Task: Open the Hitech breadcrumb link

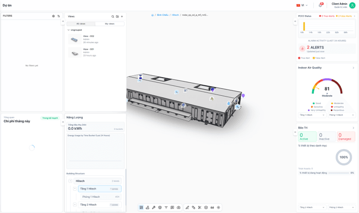Action: (175, 15)
